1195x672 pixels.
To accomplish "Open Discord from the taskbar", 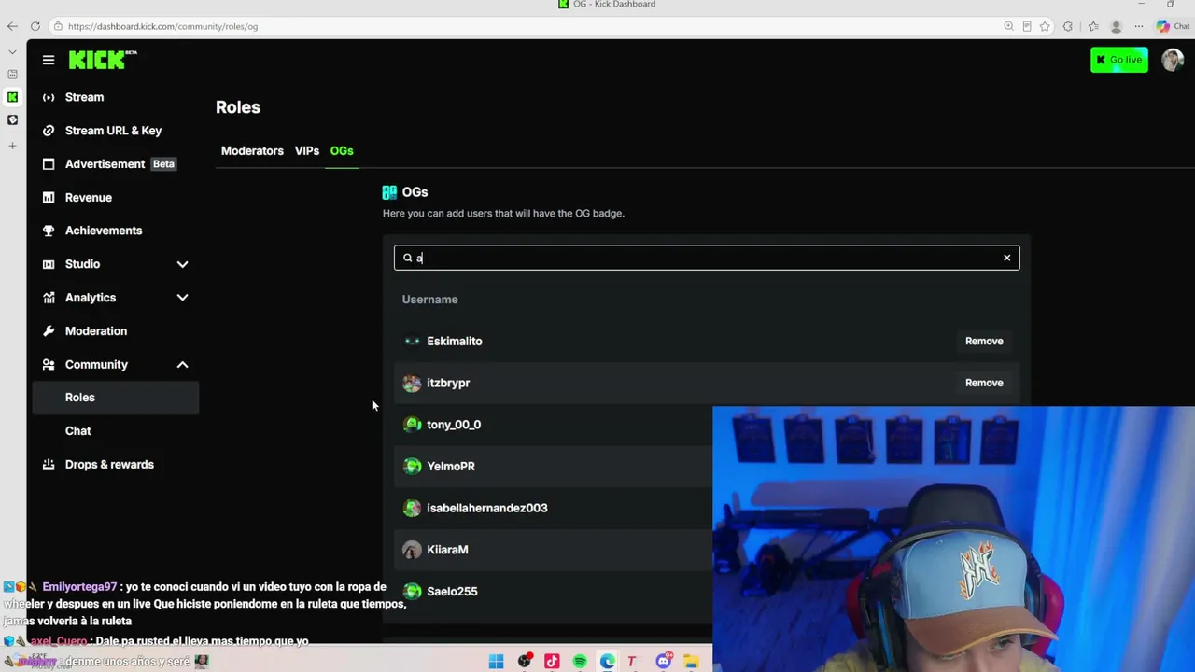I will coord(664,662).
